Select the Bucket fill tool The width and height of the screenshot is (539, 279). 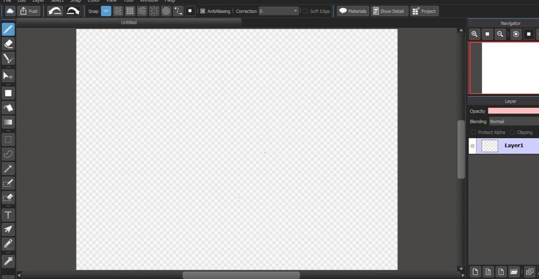click(8, 107)
